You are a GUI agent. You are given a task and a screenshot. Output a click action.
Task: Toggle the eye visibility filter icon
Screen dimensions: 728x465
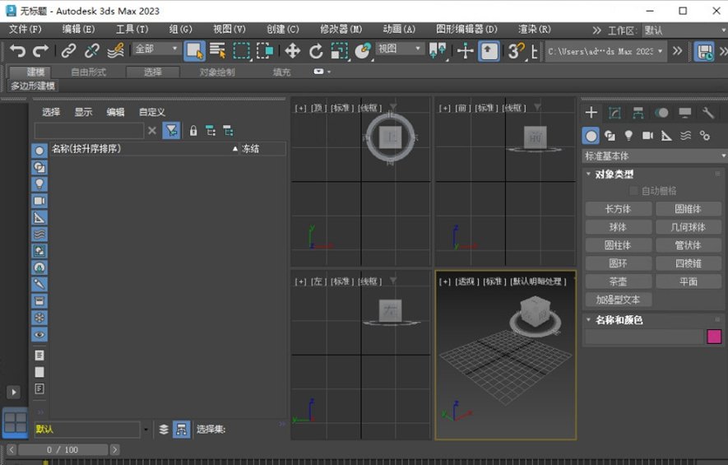pos(39,334)
